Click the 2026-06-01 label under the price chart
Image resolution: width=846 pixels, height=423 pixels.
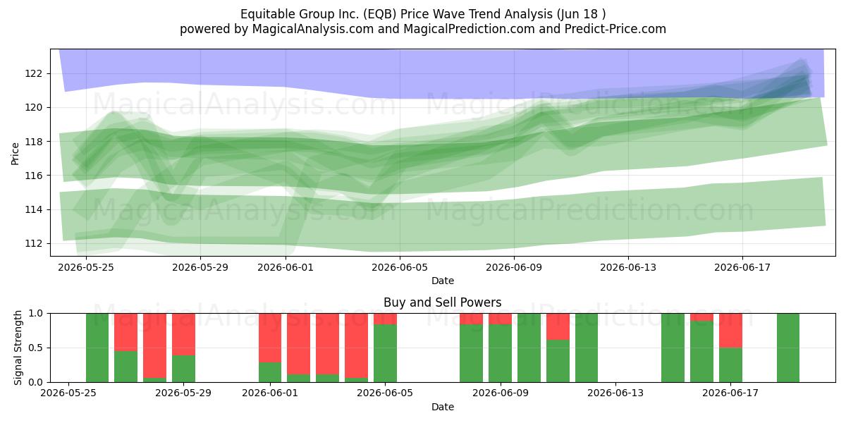(x=286, y=267)
